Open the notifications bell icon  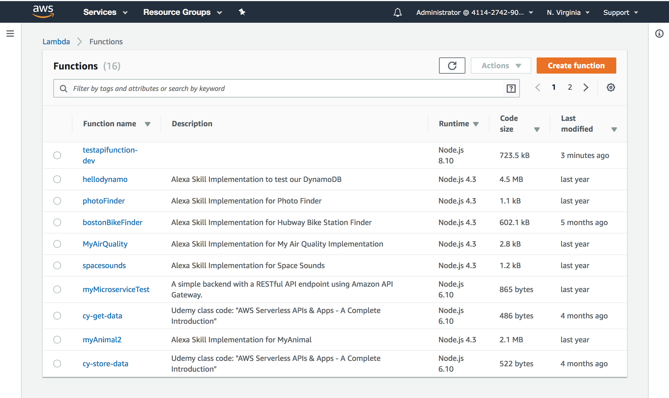[x=397, y=12]
